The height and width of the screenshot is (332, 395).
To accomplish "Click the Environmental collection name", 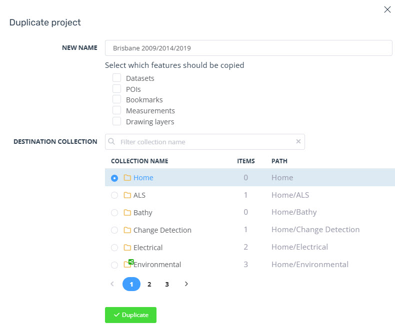I will click(x=157, y=265).
